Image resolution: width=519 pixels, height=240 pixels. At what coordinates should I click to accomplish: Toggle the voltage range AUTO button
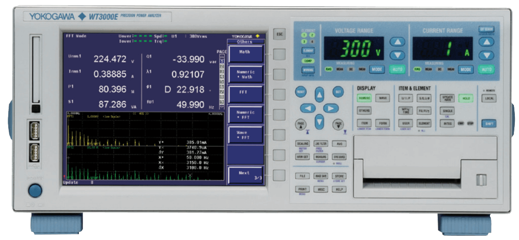coord(397,69)
